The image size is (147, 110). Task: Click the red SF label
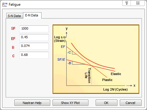tap(13, 28)
